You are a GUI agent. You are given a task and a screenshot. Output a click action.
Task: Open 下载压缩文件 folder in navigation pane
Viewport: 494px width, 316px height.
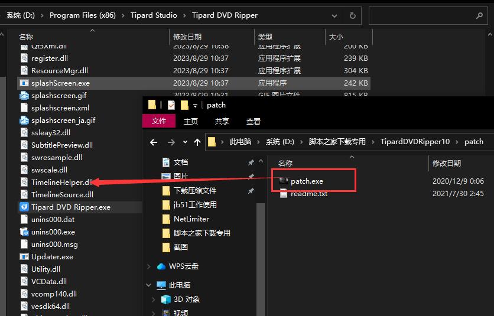tap(194, 191)
